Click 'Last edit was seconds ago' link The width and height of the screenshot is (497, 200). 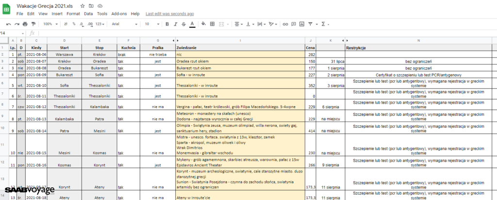pos(169,14)
